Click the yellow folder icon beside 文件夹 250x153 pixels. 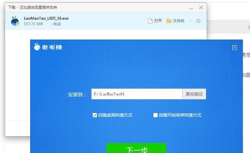(x=169, y=21)
